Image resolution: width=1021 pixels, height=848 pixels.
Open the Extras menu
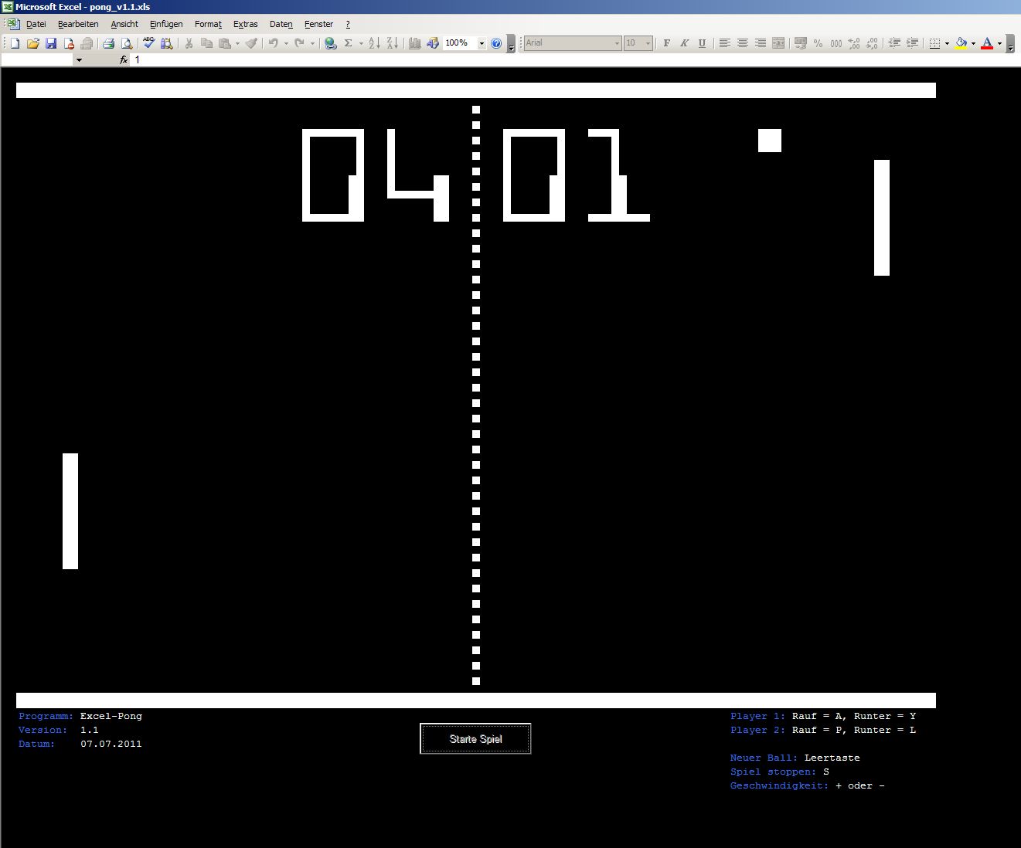(x=245, y=24)
